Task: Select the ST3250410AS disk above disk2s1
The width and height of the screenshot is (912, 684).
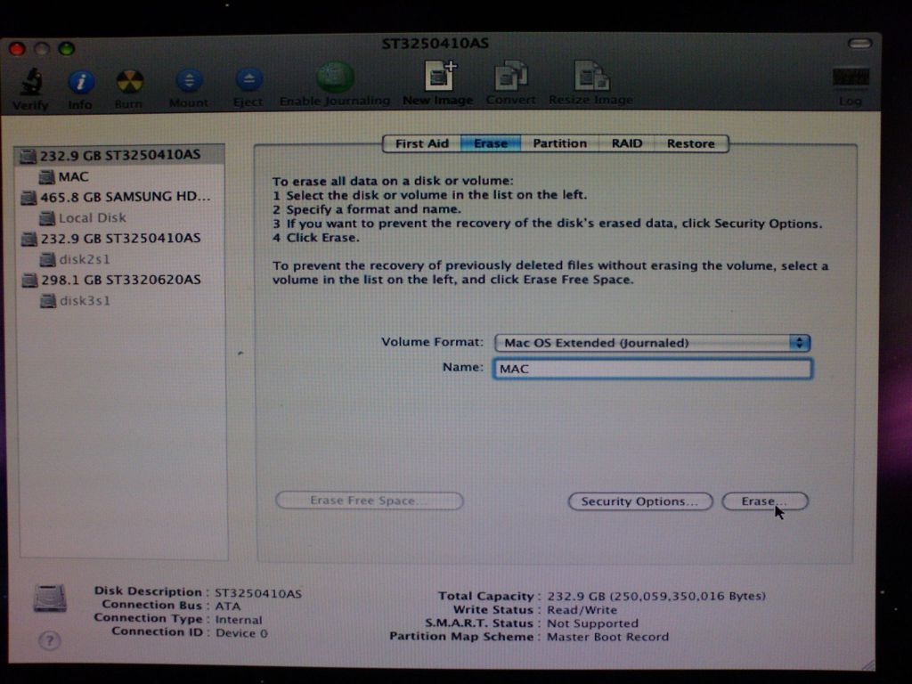Action: click(119, 239)
